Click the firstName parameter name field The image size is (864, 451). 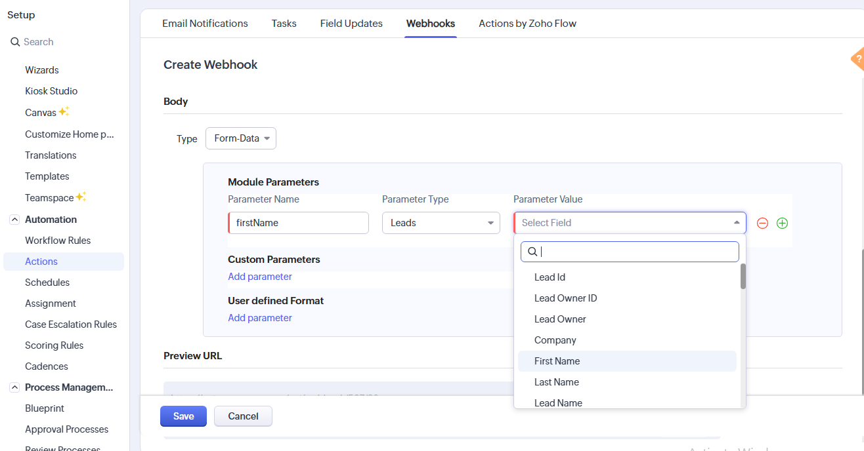pos(299,223)
